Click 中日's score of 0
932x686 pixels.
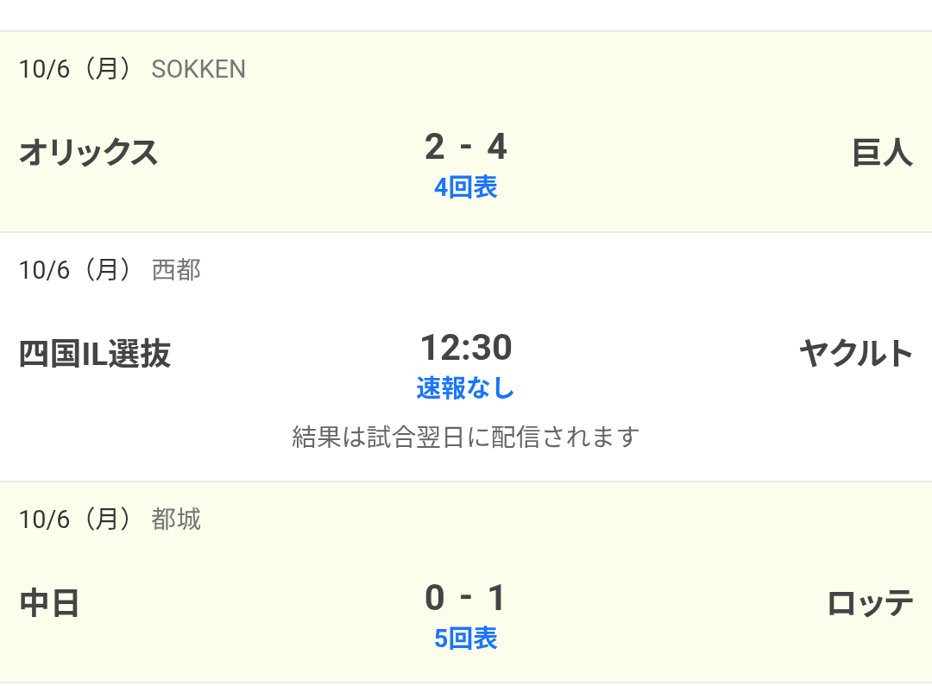[435, 598]
